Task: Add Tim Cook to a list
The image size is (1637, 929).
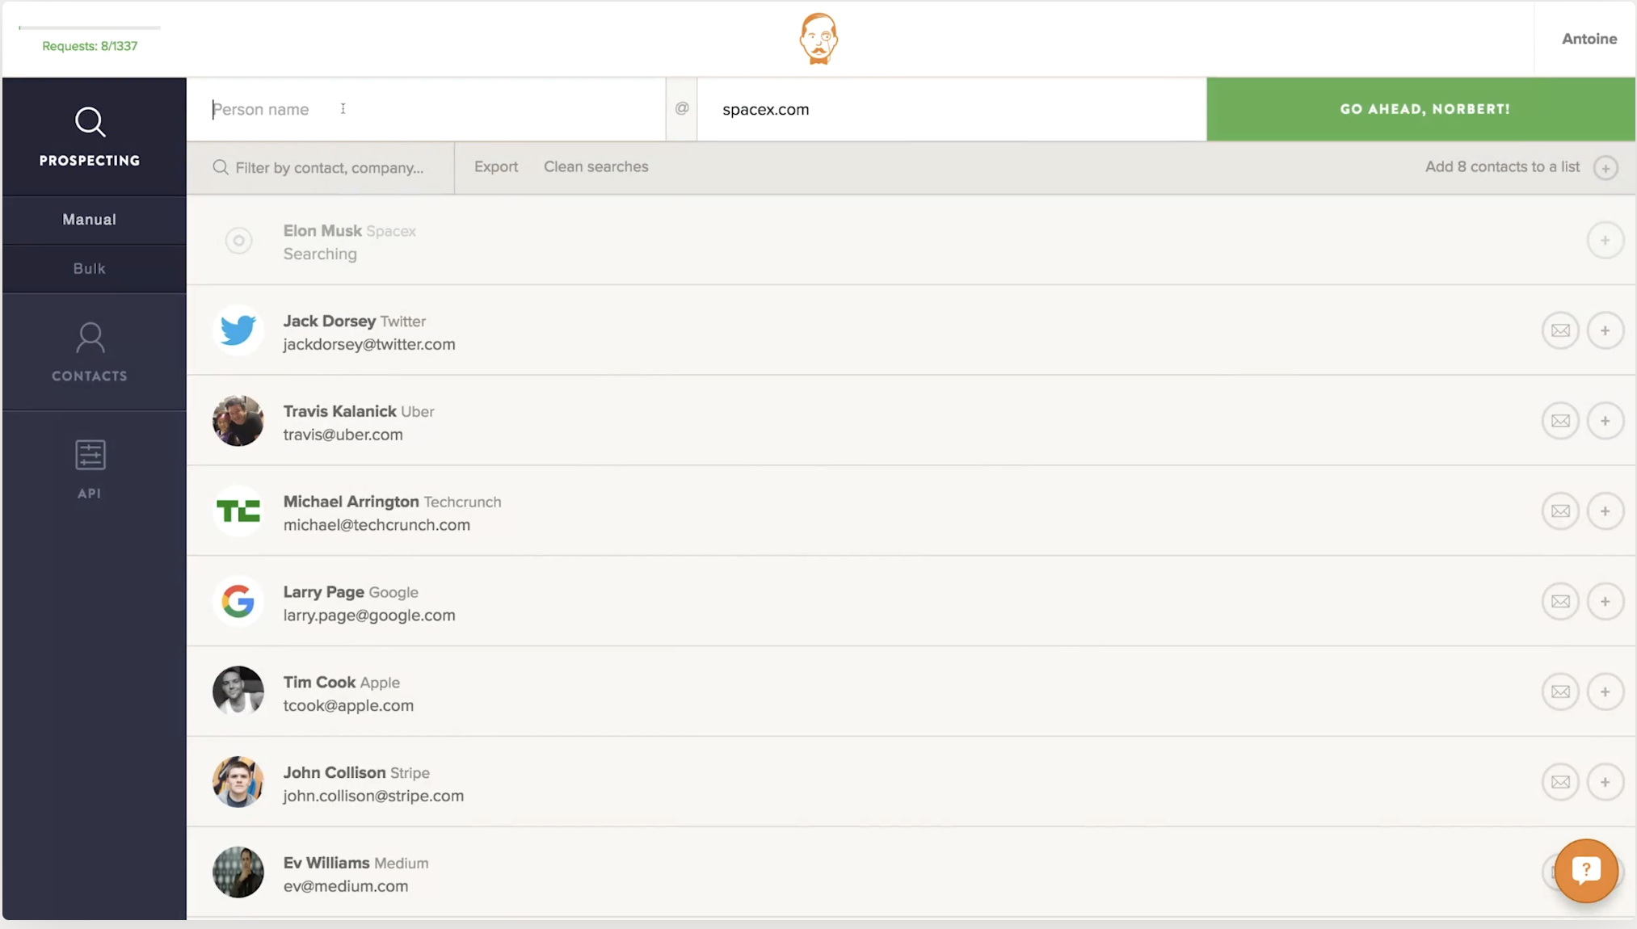Action: pos(1605,692)
